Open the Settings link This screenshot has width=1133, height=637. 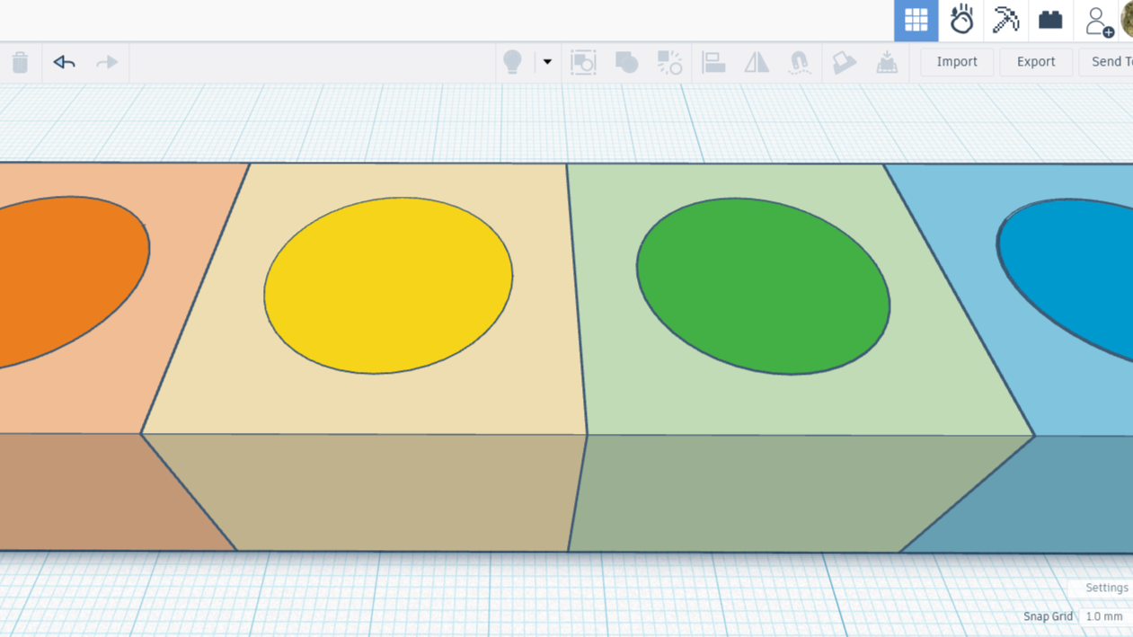(x=1106, y=588)
